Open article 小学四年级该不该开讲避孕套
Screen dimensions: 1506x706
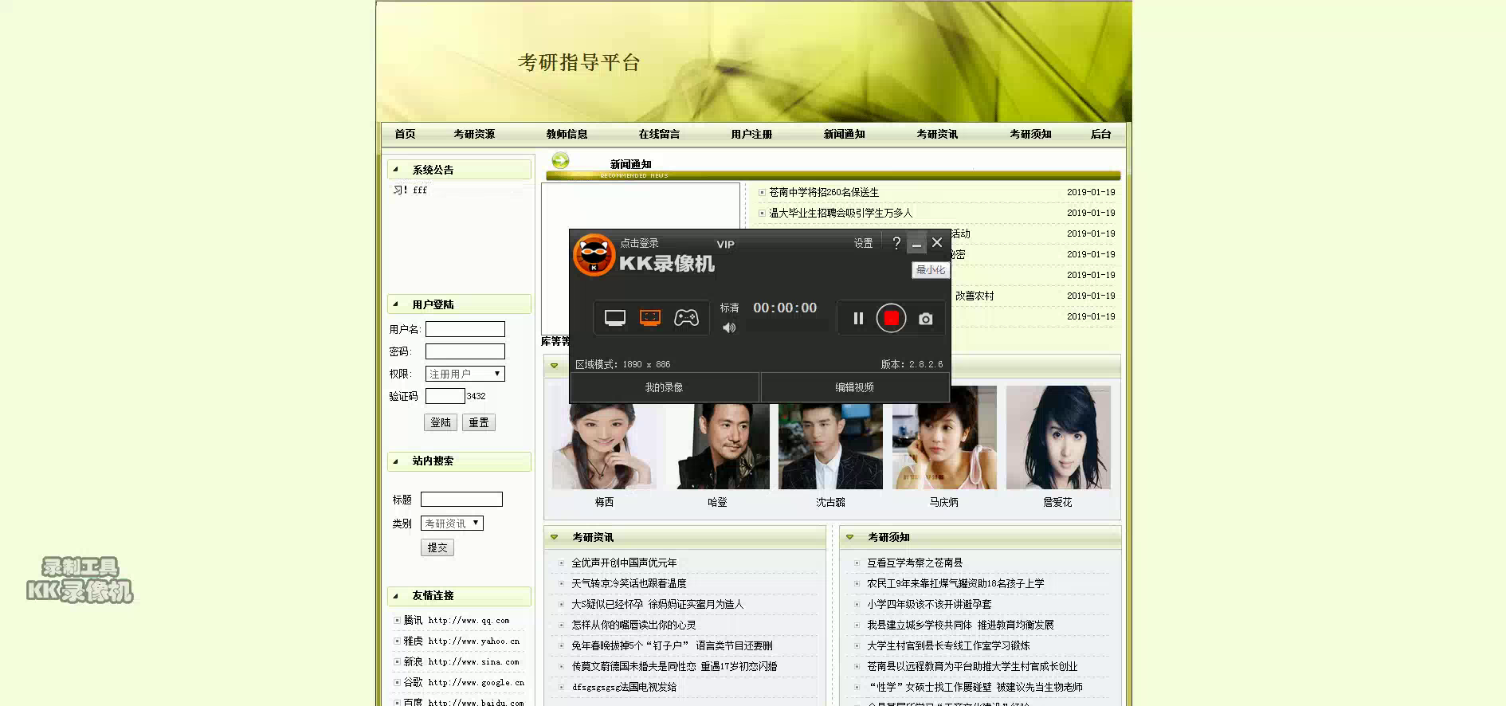[929, 604]
